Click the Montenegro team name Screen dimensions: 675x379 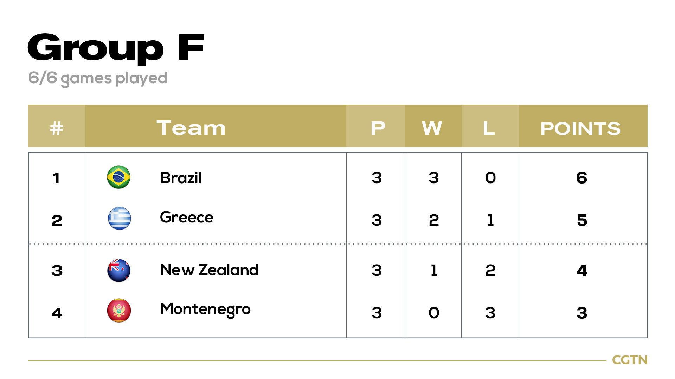(x=205, y=310)
